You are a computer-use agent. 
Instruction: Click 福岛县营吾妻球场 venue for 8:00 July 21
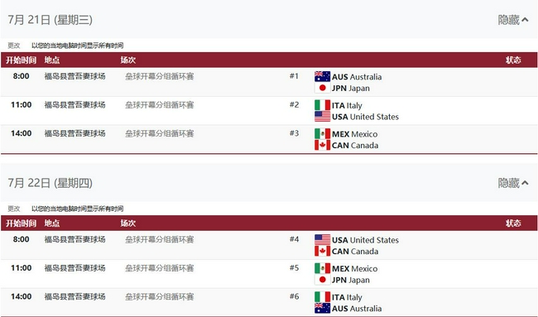coord(74,76)
